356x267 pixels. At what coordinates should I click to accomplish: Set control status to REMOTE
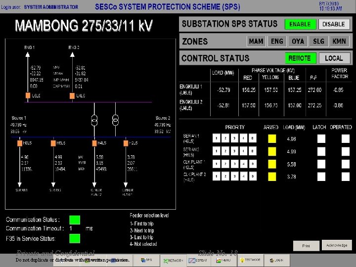(x=301, y=58)
